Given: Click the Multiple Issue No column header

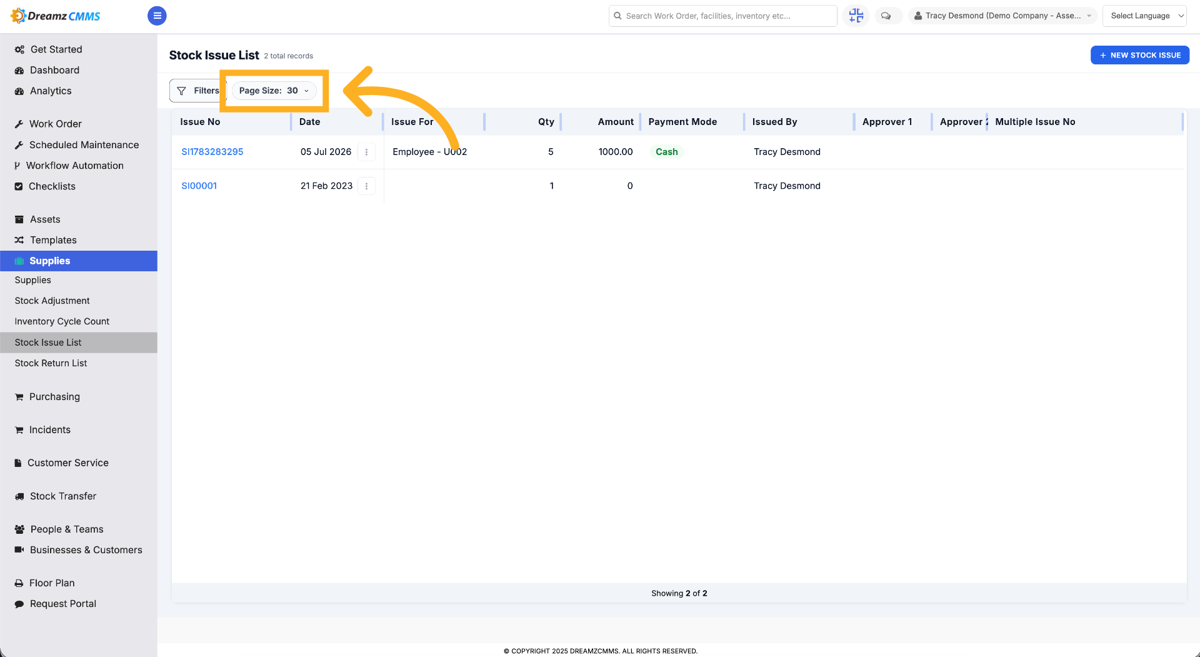Looking at the screenshot, I should click(1035, 122).
